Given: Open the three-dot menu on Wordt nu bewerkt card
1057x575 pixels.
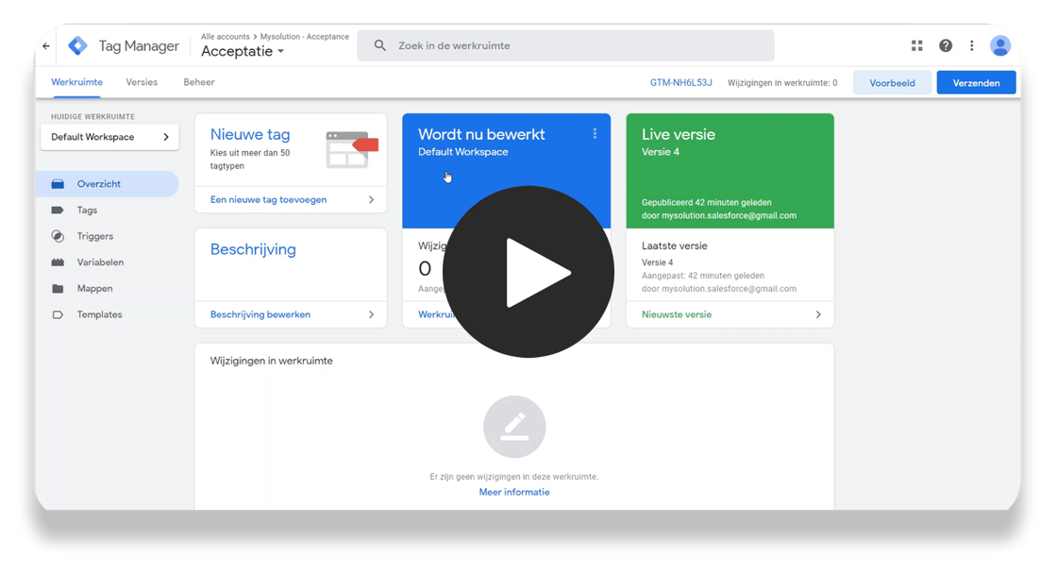Looking at the screenshot, I should (595, 133).
